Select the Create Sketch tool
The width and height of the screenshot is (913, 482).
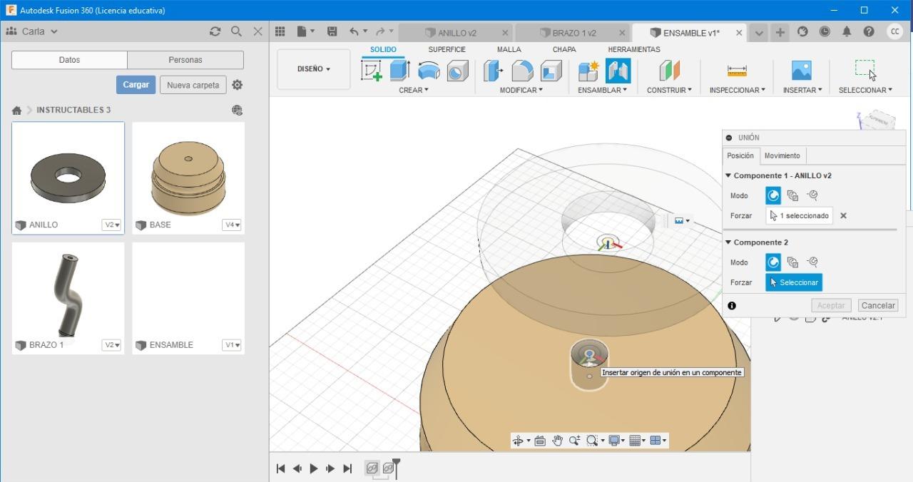click(x=372, y=71)
